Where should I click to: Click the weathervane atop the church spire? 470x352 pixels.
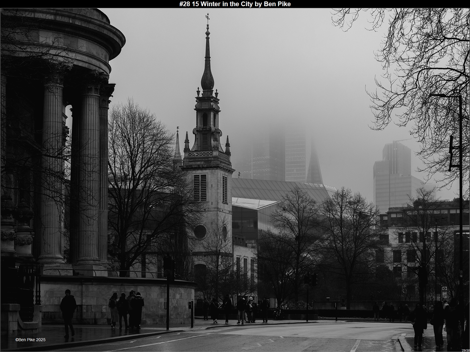click(x=208, y=18)
